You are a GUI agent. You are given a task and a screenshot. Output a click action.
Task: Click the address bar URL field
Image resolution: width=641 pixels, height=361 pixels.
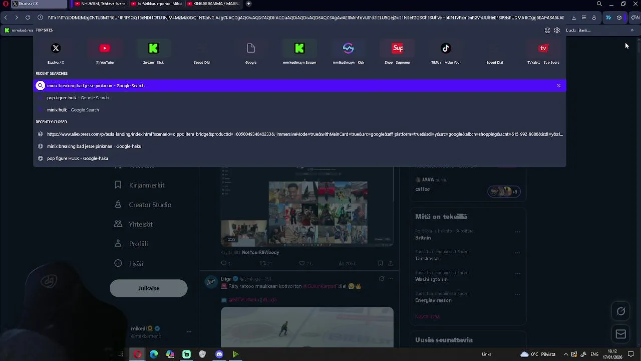[305, 18]
